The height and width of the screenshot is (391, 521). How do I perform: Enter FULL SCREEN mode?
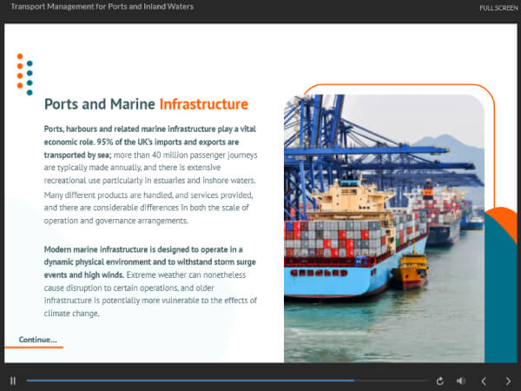498,8
